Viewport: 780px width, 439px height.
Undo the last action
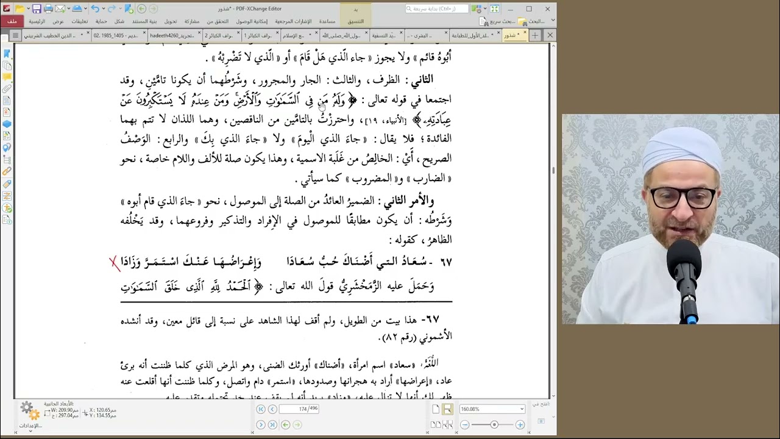pos(95,9)
